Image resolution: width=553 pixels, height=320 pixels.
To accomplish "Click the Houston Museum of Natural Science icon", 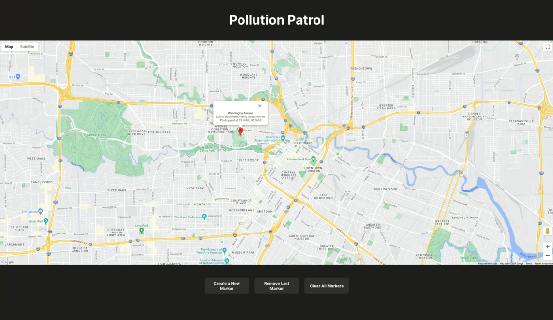I will coord(226,262).
